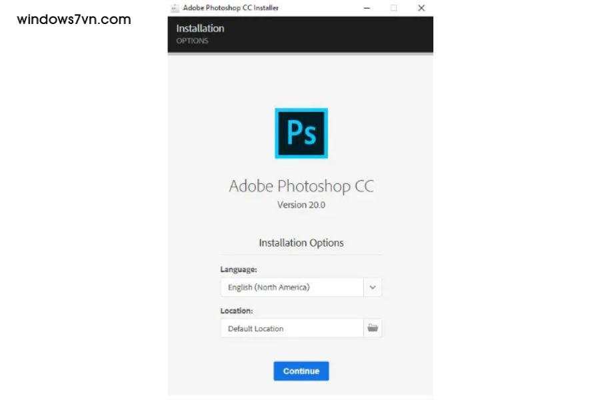The image size is (600, 400).
Task: Click the Adobe Photoshop CC product name
Action: click(301, 185)
